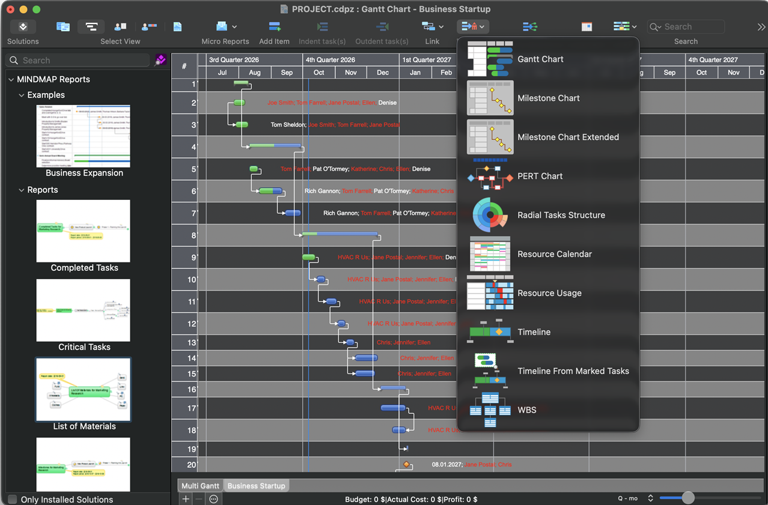
Task: Click the Outdent task(s) icon
Action: pos(382,26)
